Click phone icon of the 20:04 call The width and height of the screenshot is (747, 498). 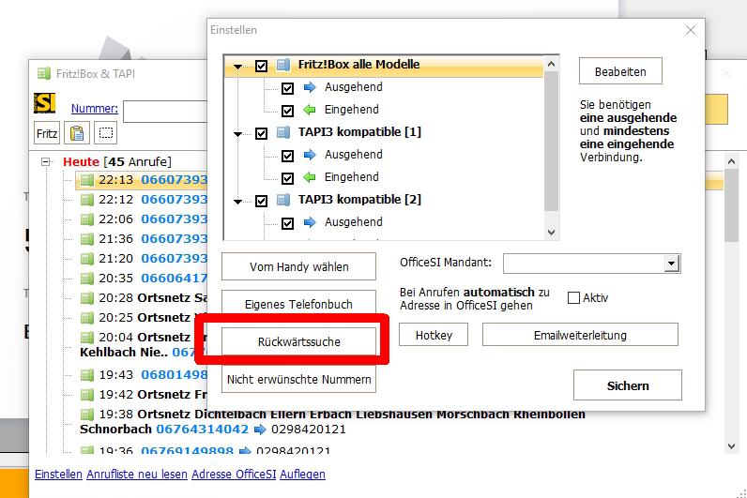86,338
